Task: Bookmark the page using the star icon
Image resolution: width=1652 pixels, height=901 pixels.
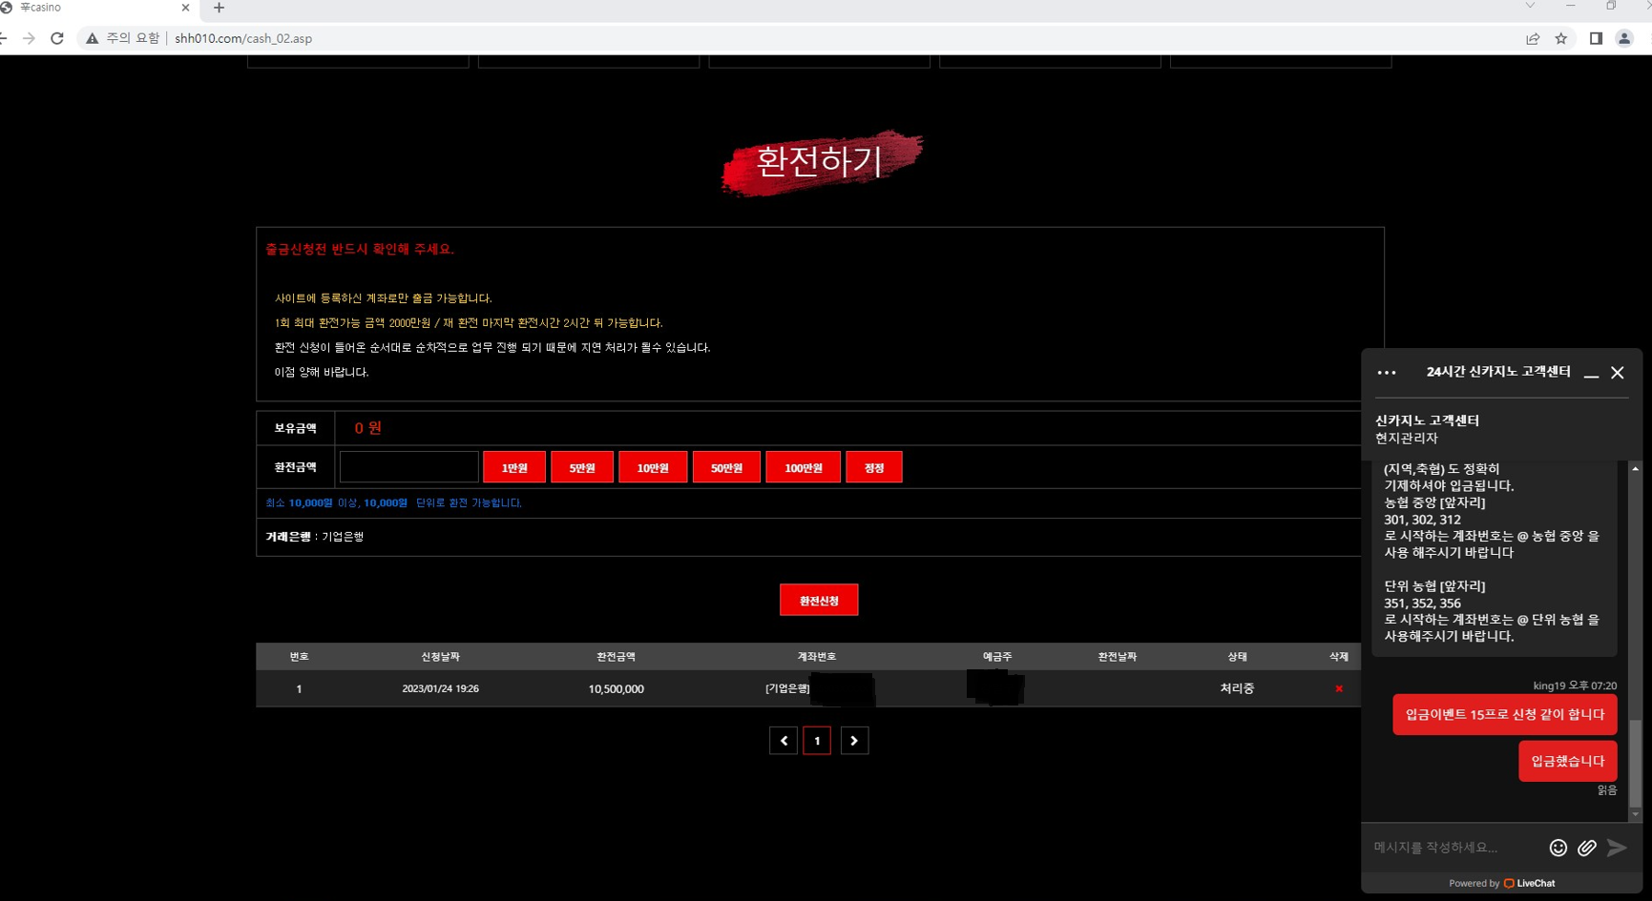Action: (x=1560, y=38)
